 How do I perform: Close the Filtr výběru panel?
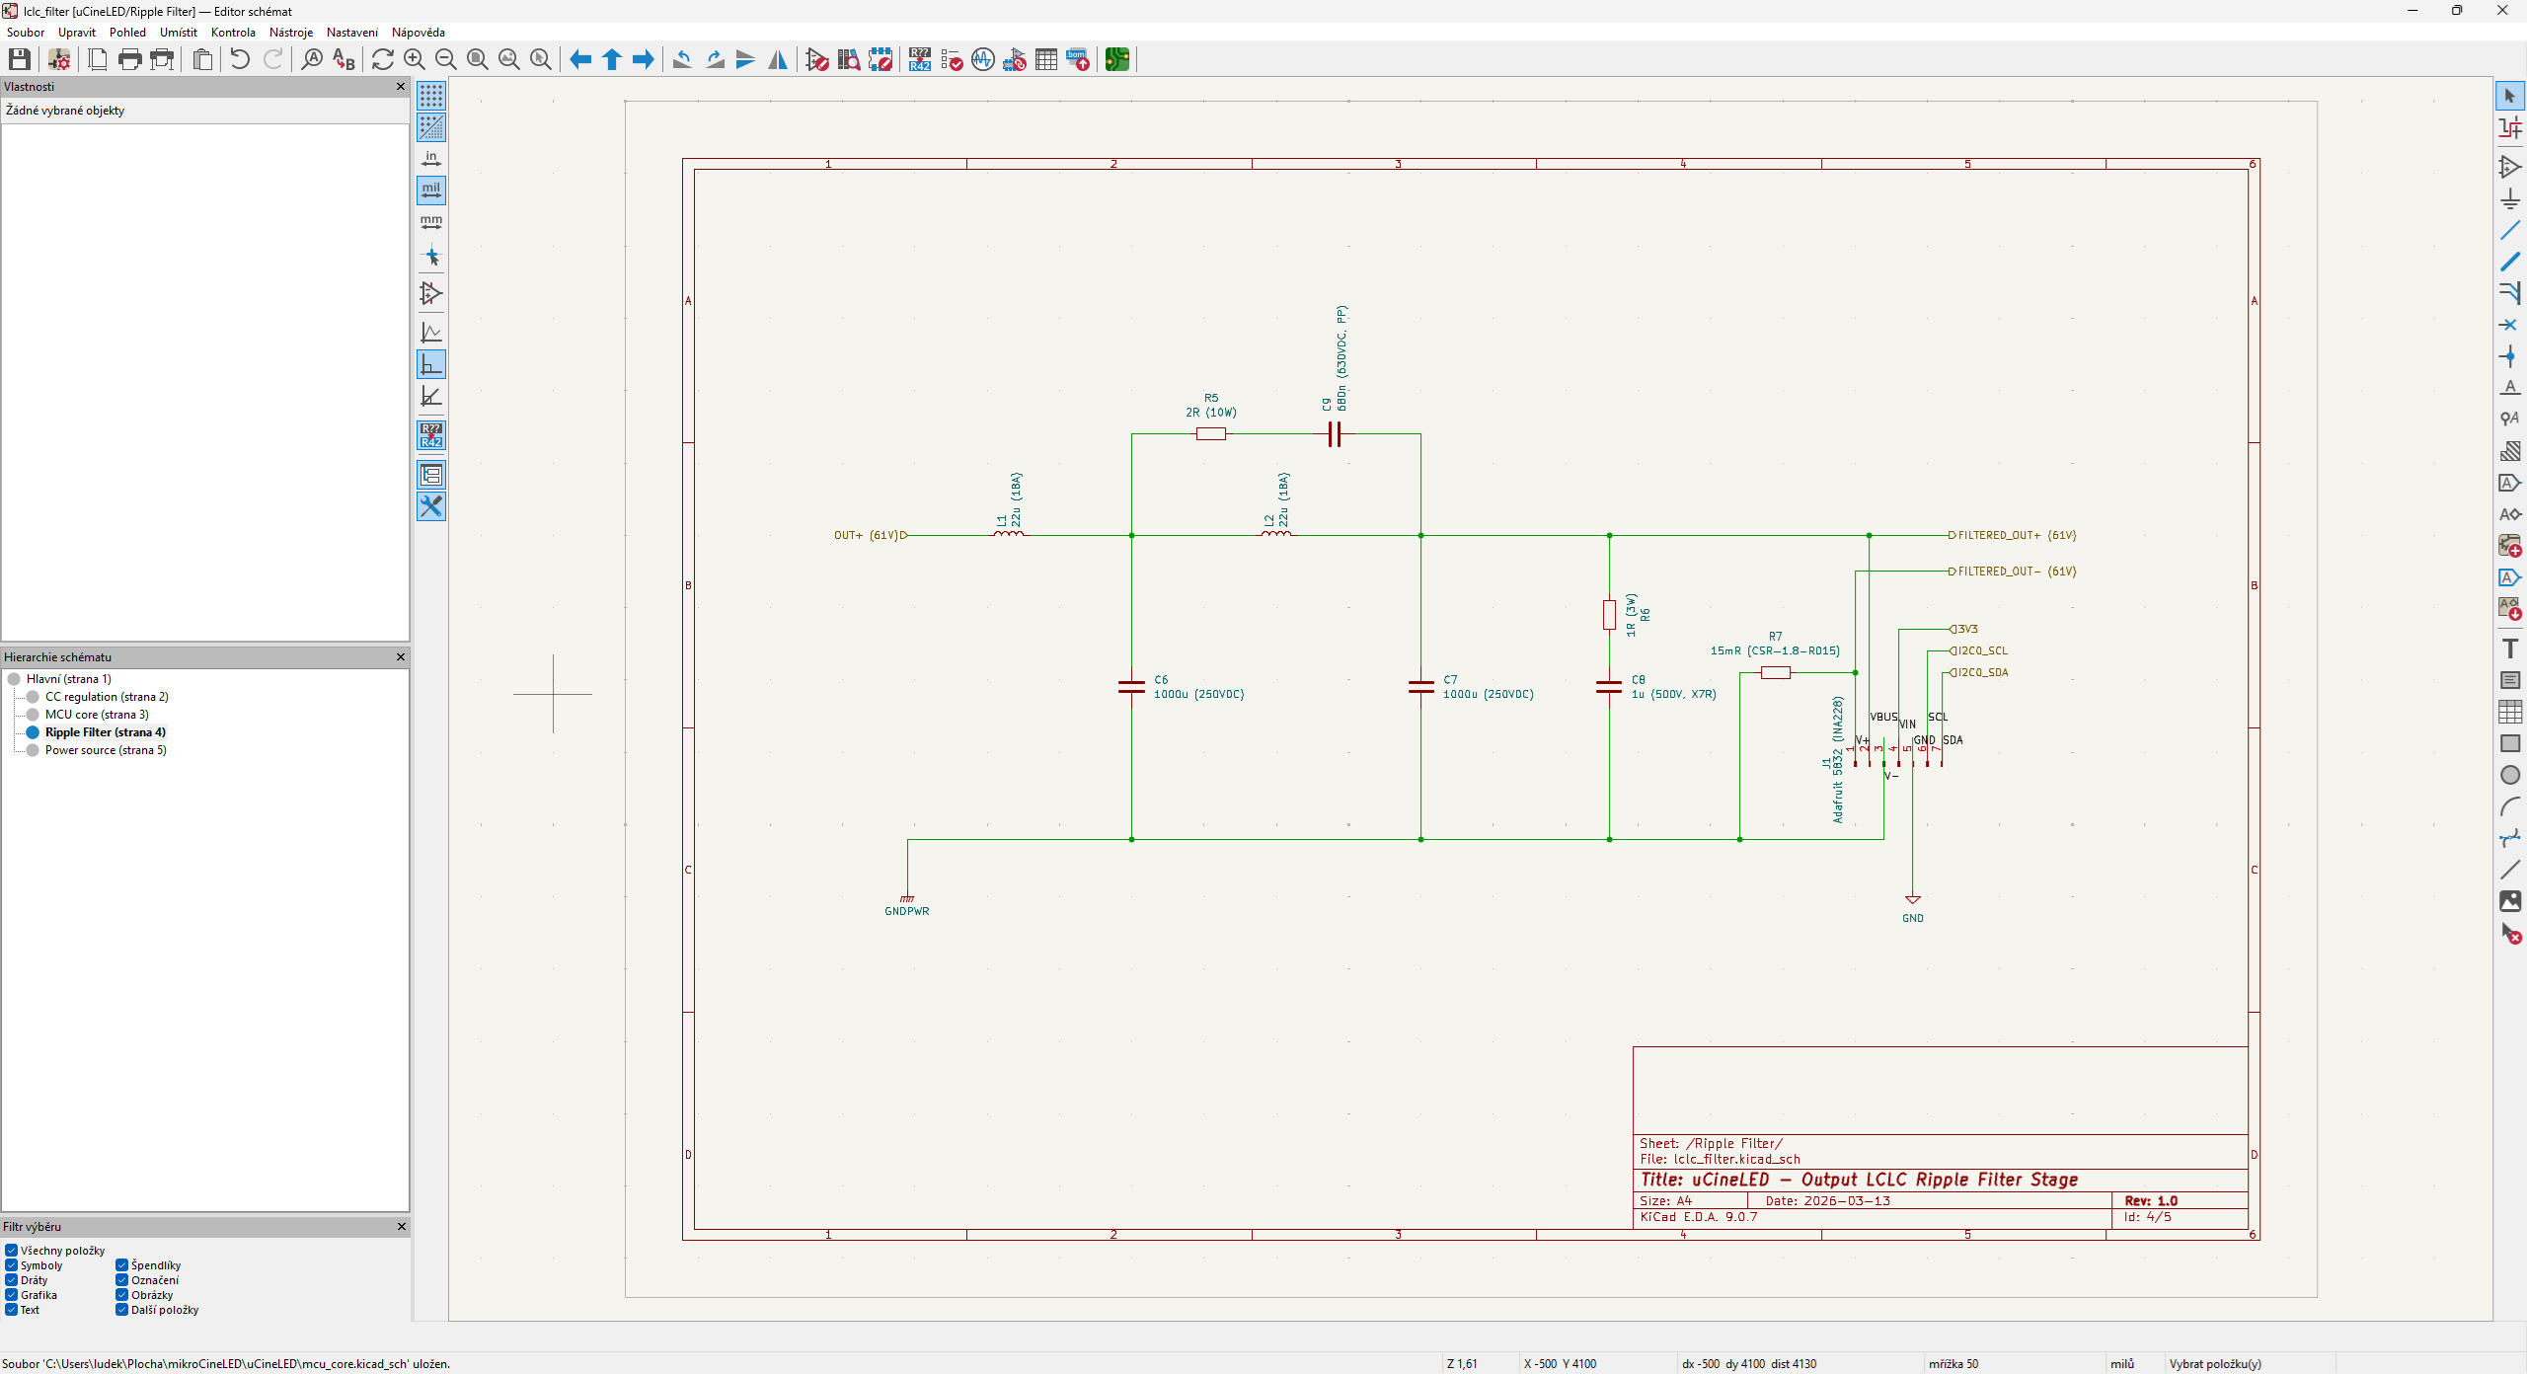[401, 1227]
